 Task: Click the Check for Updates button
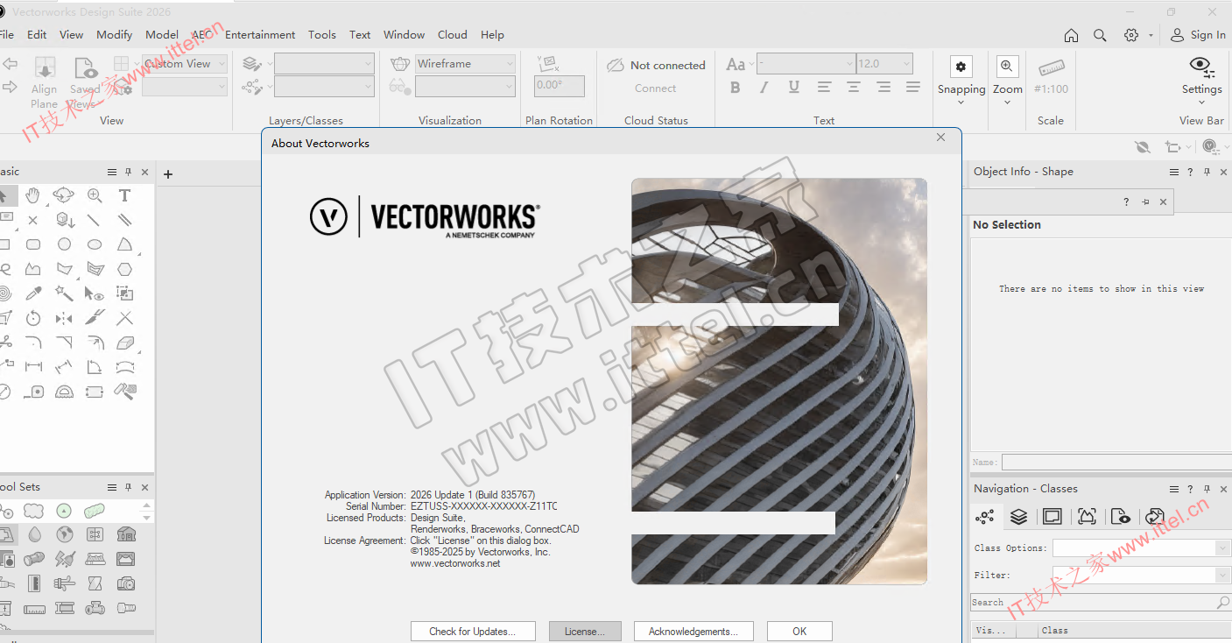pyautogui.click(x=471, y=631)
